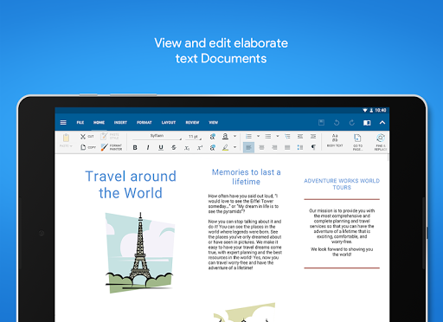
Task: Click the Cut scissors icon
Action: (83, 137)
